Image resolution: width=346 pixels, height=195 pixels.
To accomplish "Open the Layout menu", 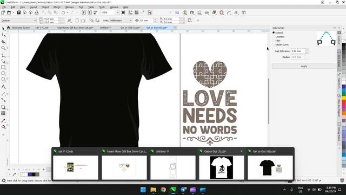I will [x=33, y=7].
